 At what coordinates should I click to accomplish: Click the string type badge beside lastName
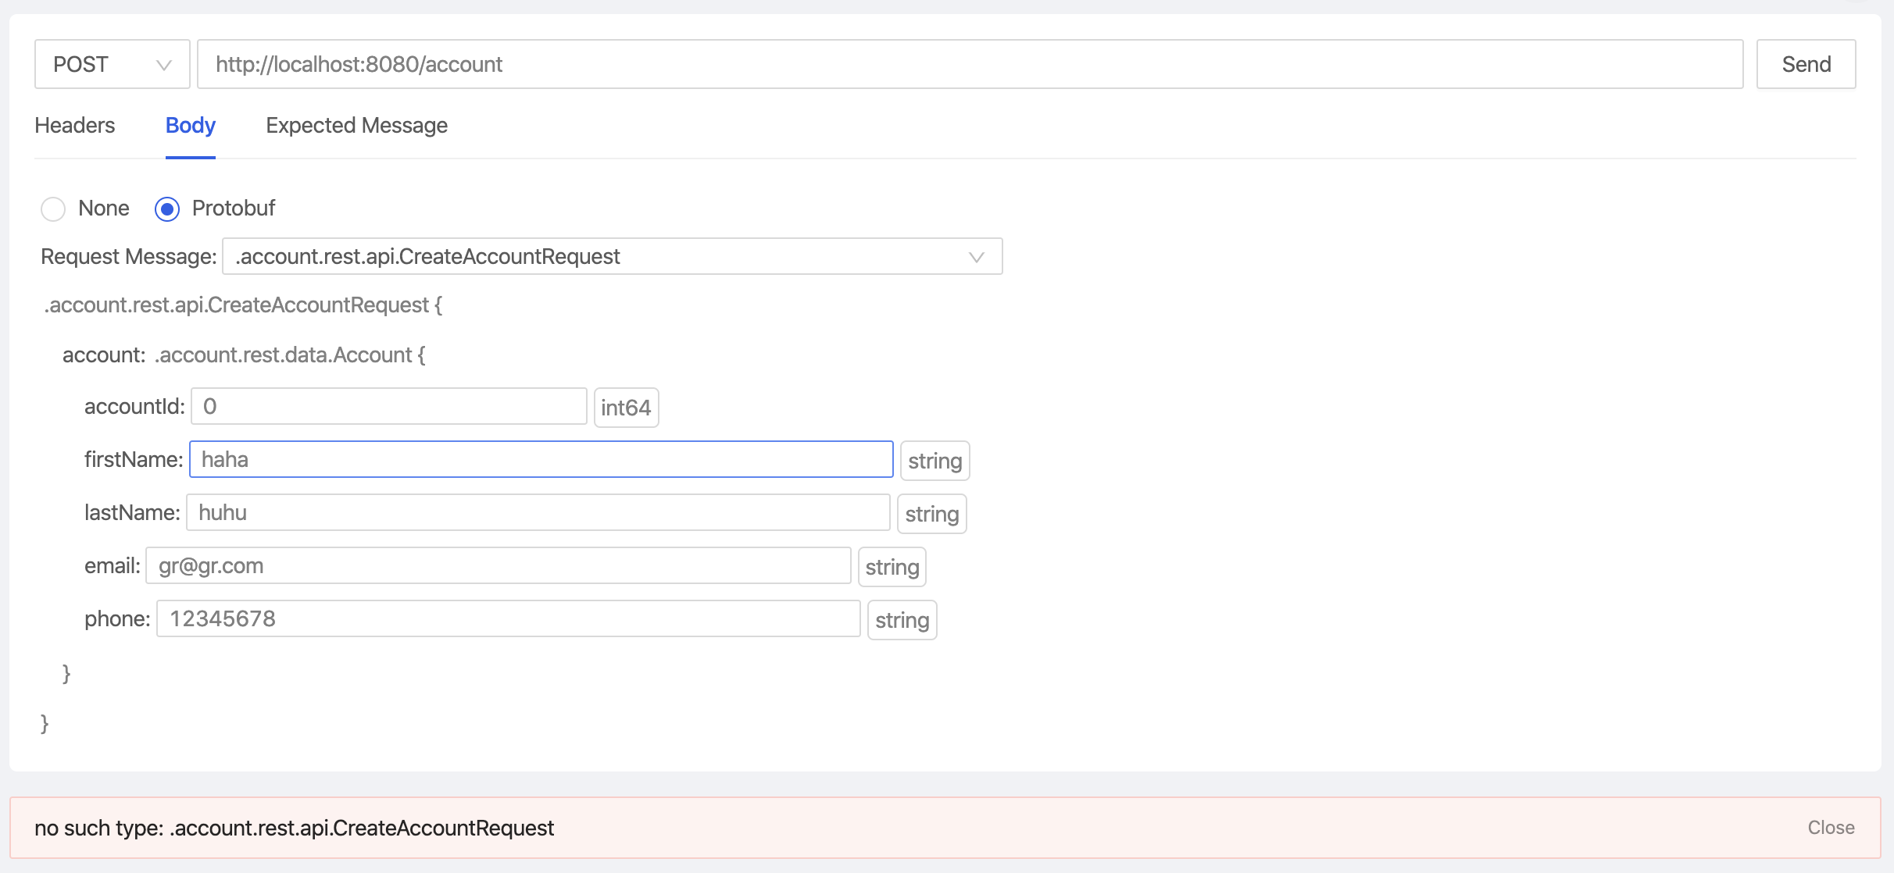(931, 513)
